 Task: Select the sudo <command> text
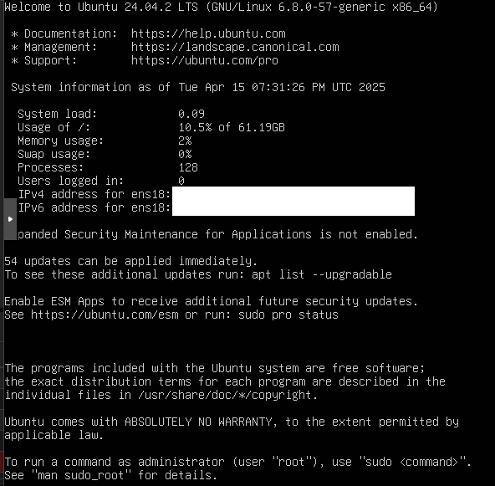tap(412, 462)
